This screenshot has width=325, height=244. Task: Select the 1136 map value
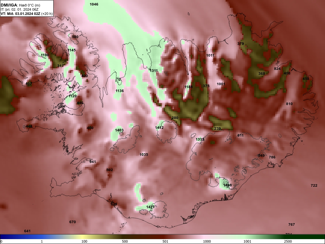120,91
